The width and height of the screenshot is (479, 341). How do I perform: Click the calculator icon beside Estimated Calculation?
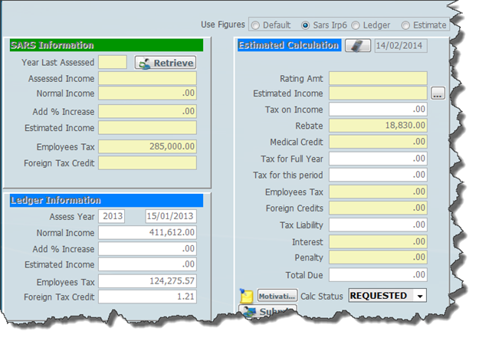(x=356, y=45)
